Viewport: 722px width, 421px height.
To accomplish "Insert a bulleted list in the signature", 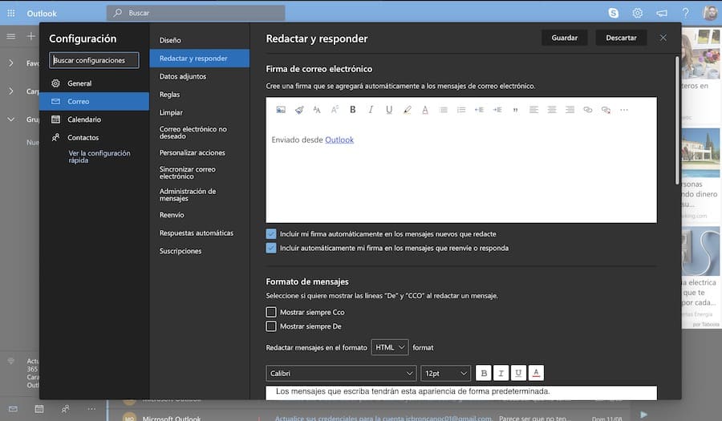I will [443, 110].
